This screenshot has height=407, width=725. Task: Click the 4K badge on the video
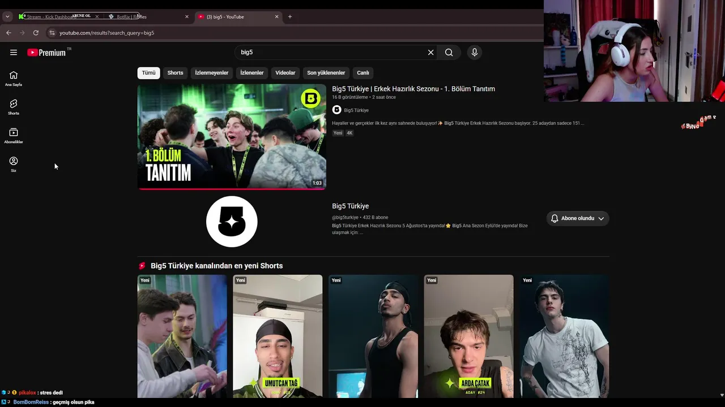click(349, 133)
